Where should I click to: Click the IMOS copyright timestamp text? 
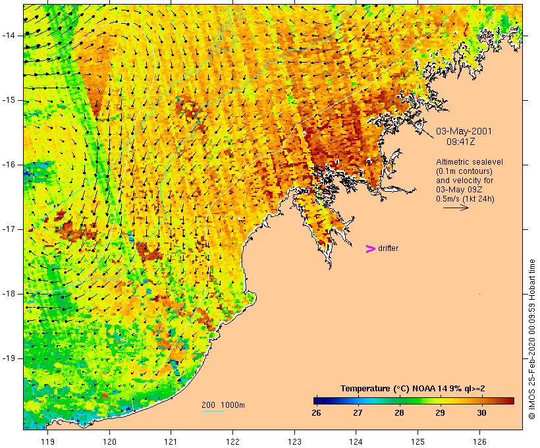532,339
